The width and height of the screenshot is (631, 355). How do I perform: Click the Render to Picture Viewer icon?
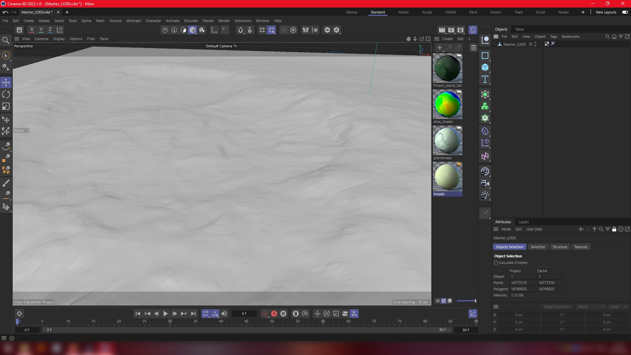[451, 30]
